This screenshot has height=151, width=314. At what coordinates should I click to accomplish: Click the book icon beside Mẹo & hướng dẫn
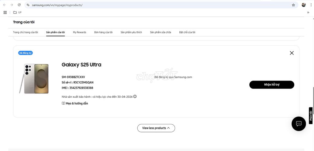[63, 104]
